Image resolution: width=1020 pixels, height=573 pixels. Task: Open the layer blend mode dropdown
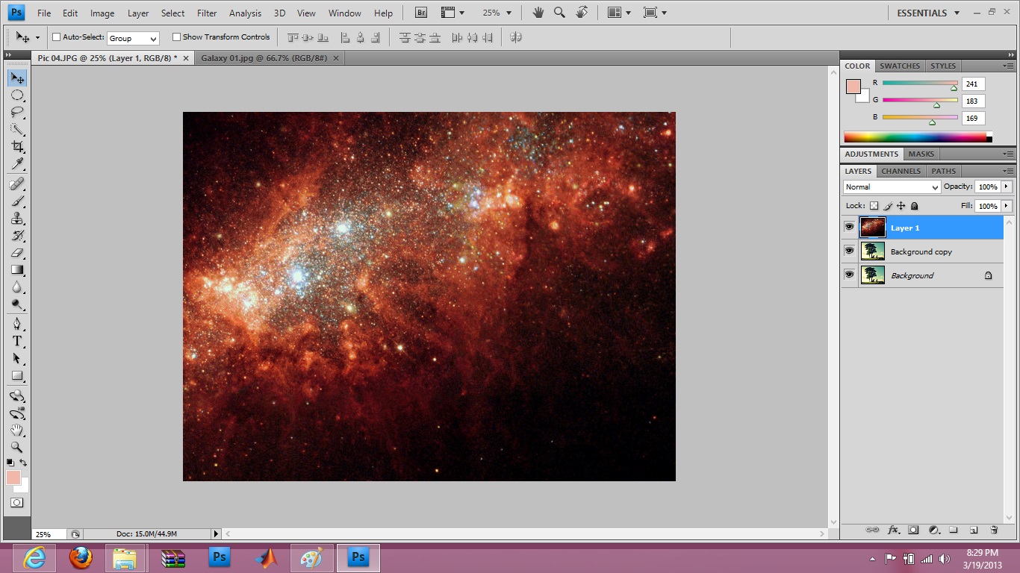[x=892, y=187]
